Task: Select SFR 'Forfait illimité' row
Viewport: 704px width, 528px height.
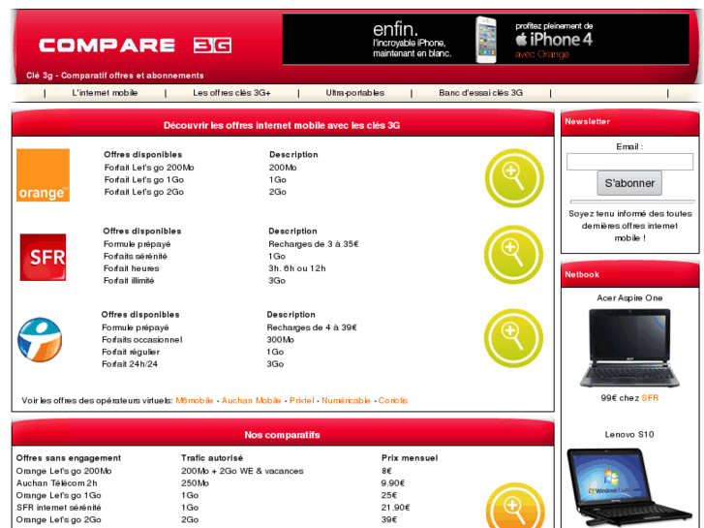Action: tap(129, 280)
